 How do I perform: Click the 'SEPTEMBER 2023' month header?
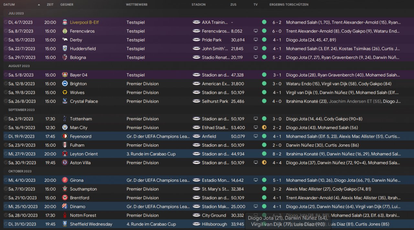(21, 110)
